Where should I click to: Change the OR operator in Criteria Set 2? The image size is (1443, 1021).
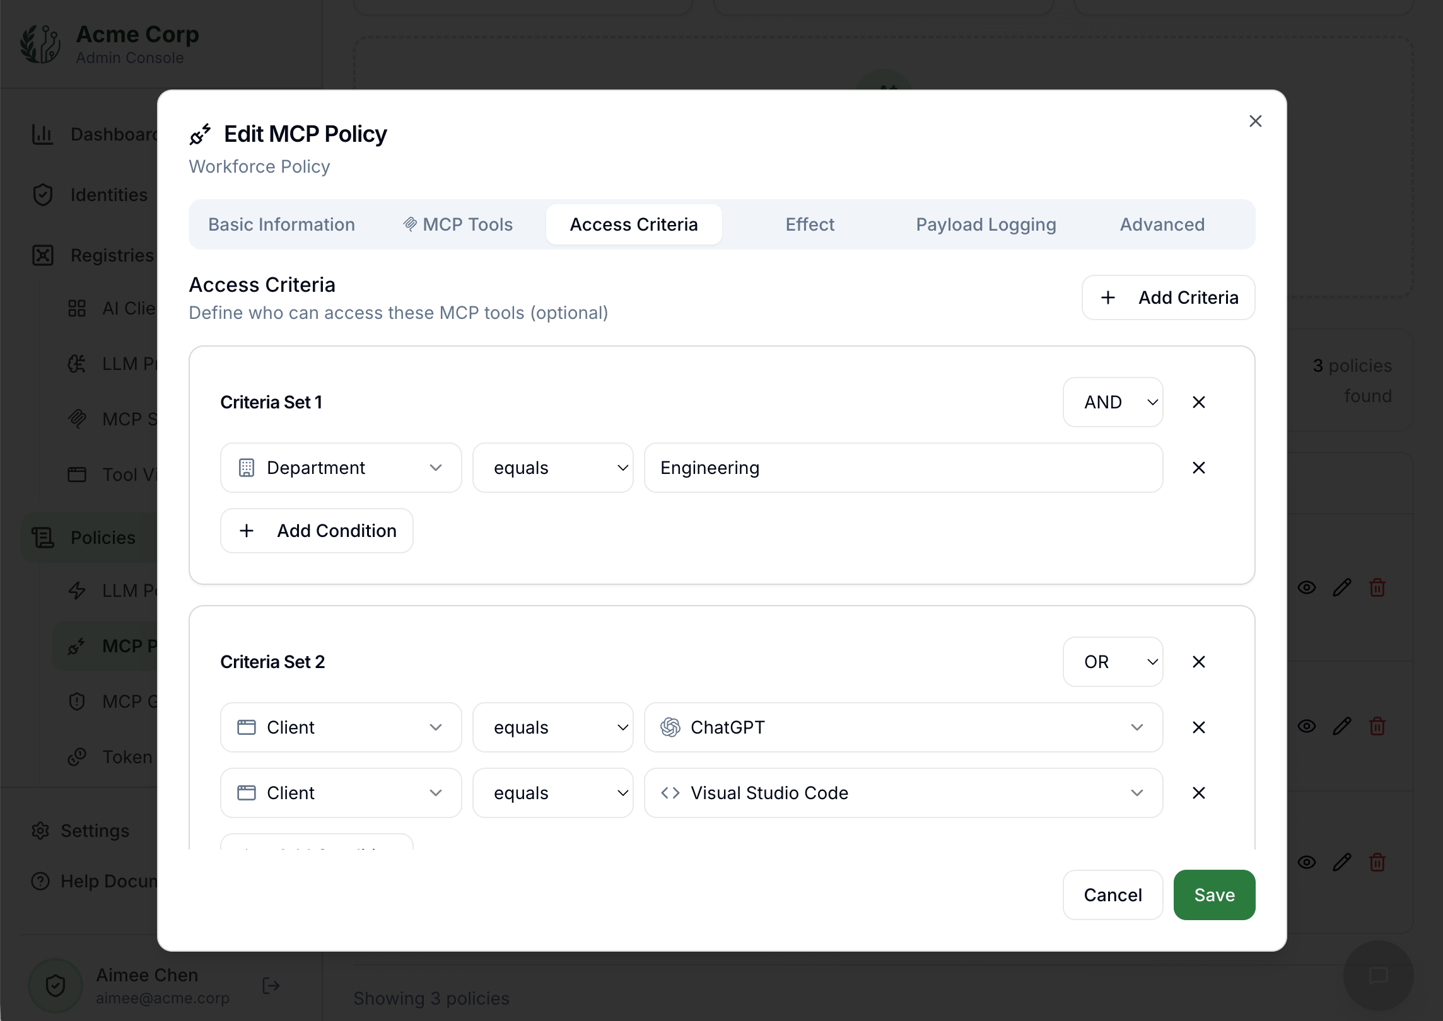pyautogui.click(x=1112, y=661)
